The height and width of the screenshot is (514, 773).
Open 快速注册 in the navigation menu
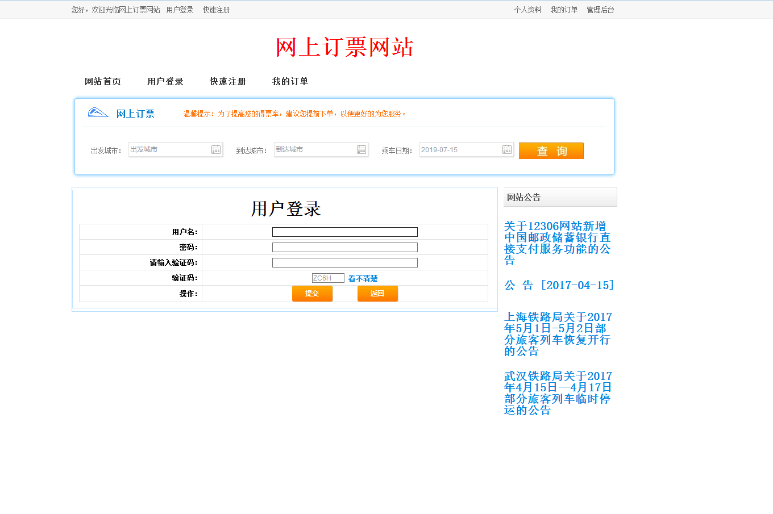pos(228,82)
